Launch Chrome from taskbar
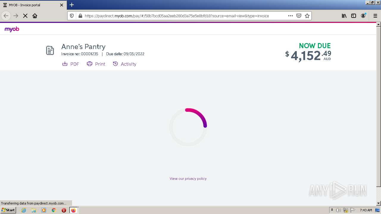Screen dimensions: 381x214 [54, 210]
